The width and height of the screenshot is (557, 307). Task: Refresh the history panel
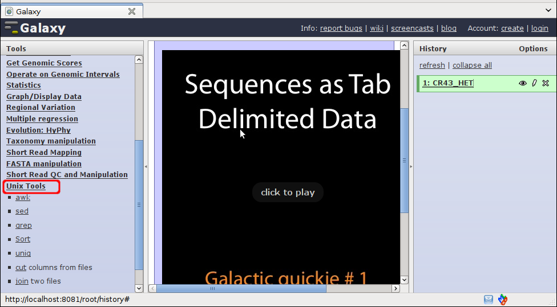tap(432, 66)
